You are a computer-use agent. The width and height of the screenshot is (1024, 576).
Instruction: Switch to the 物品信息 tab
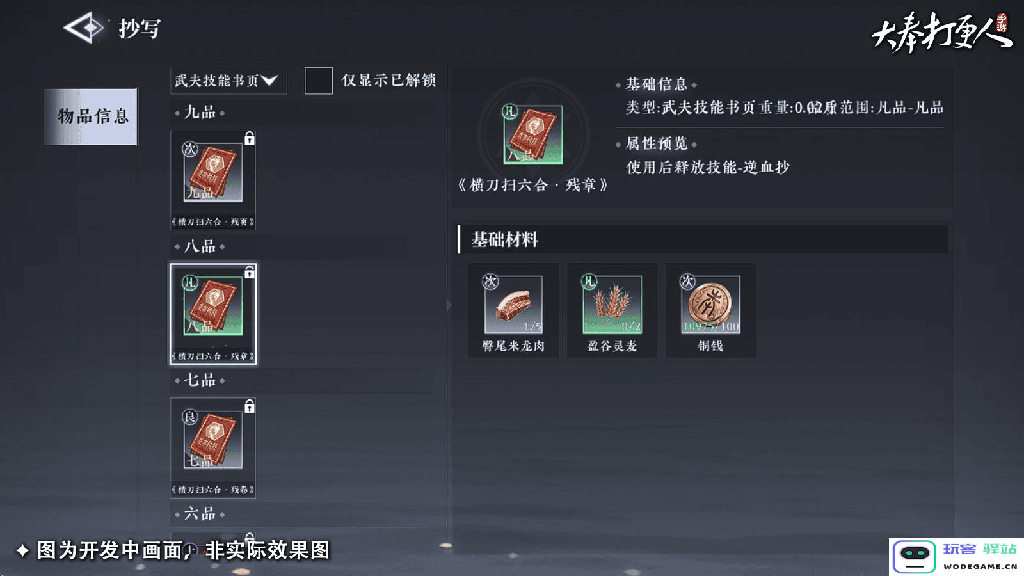point(91,116)
